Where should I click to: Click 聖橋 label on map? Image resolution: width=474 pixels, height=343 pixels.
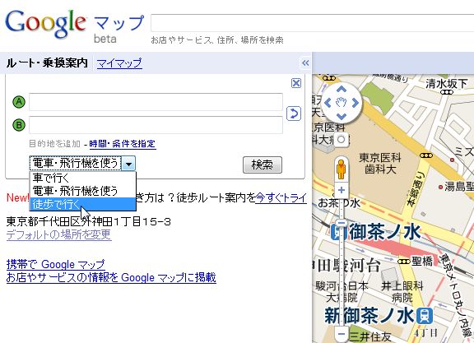[x=422, y=262]
